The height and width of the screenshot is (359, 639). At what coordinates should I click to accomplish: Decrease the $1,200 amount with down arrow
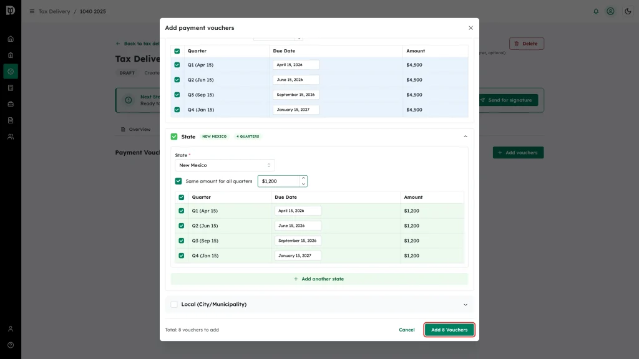click(303, 184)
